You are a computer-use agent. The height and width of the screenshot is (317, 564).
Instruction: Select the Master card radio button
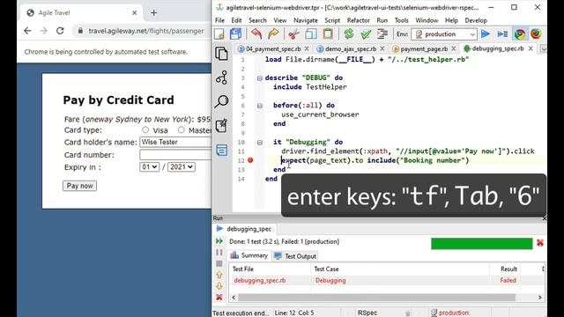pyautogui.click(x=181, y=129)
